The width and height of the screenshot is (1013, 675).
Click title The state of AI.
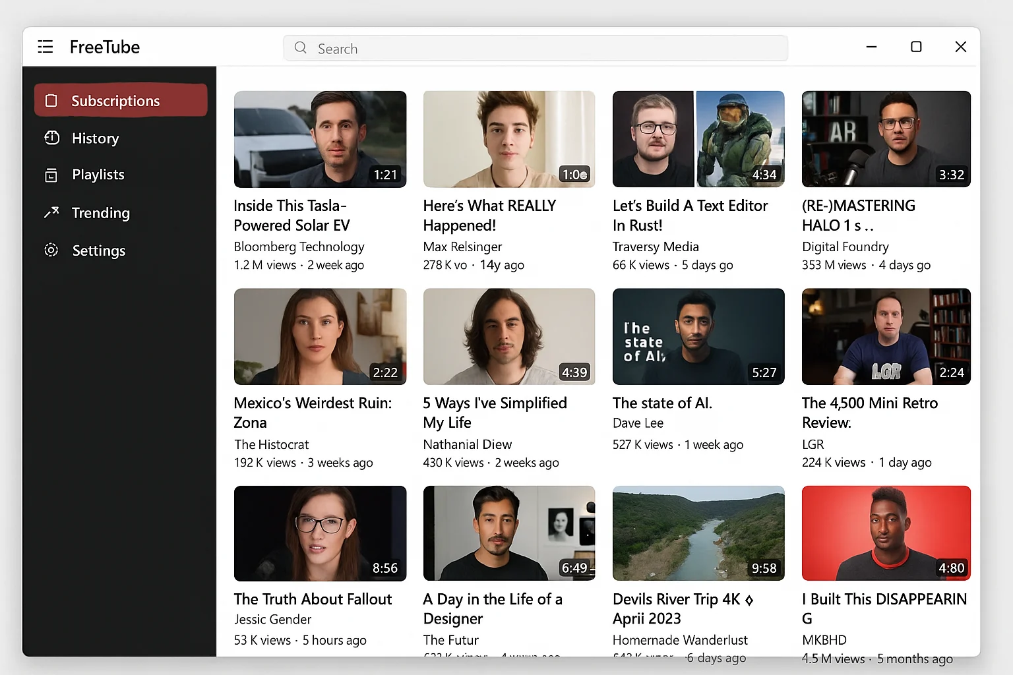coord(662,403)
